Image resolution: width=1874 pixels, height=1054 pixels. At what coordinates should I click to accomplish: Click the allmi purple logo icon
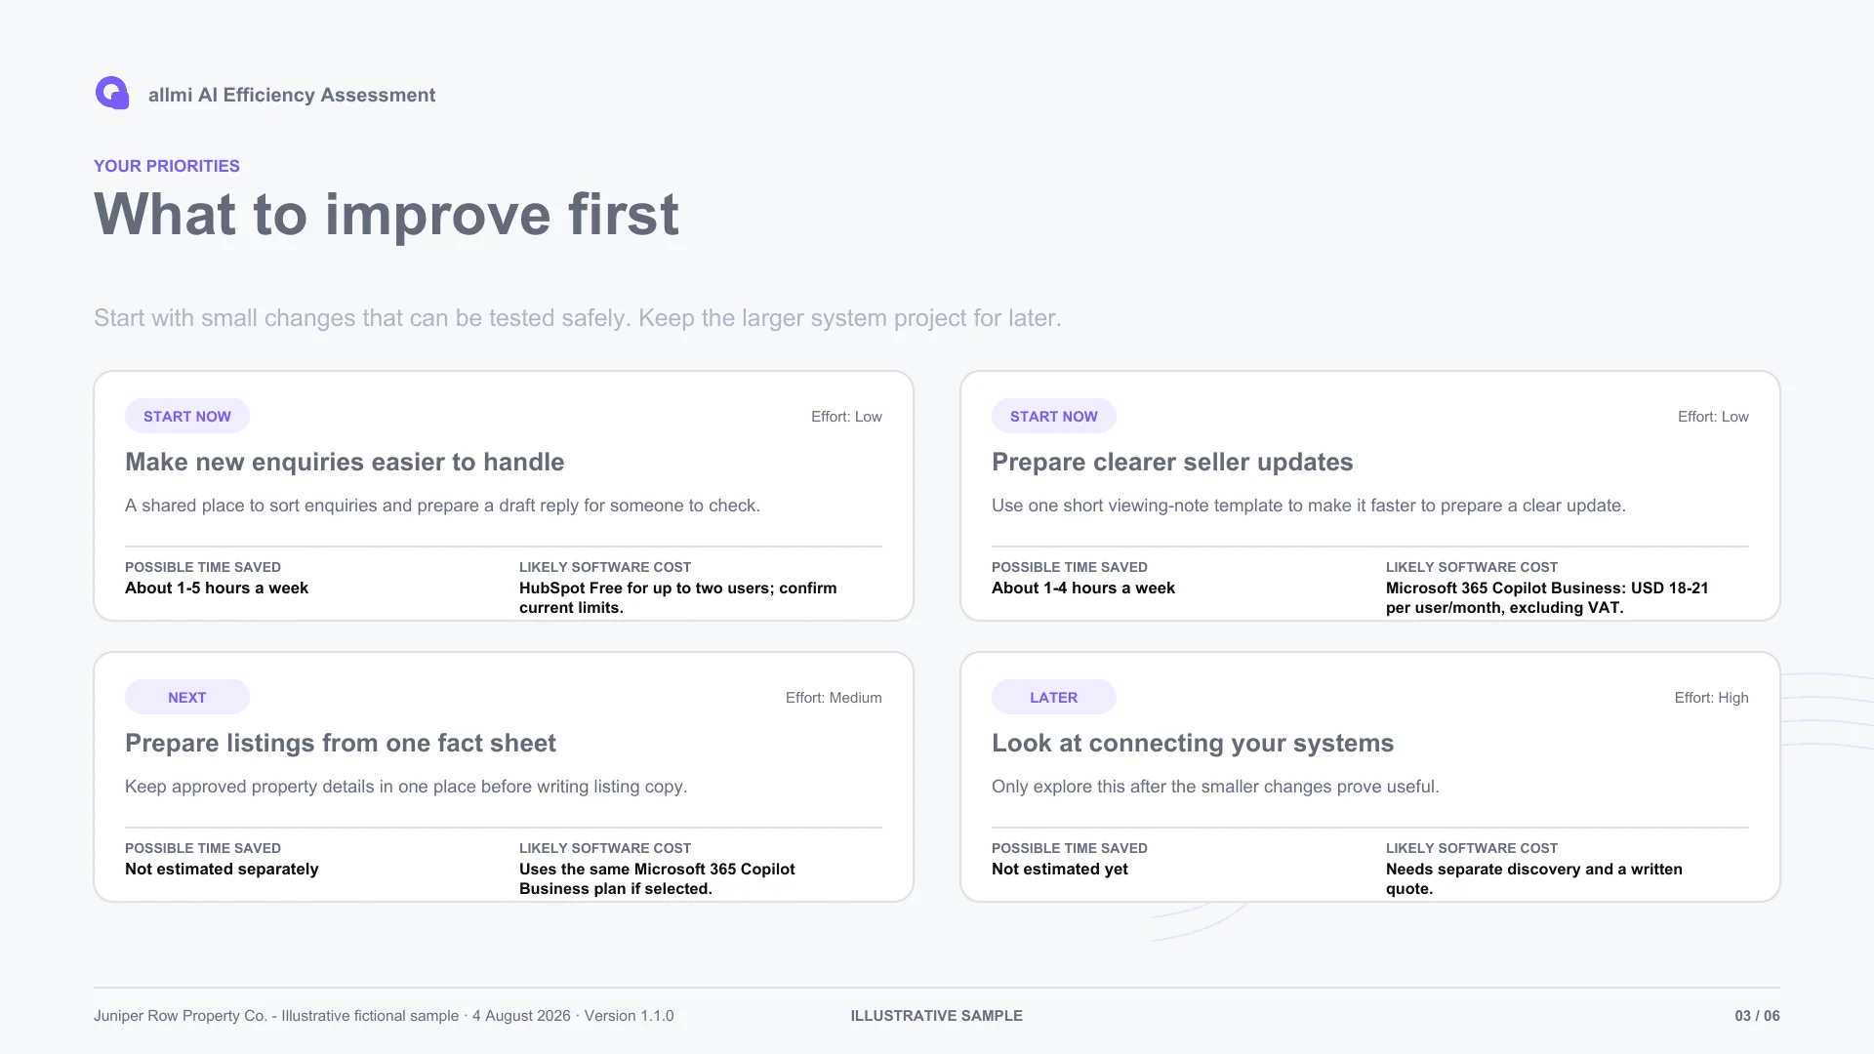point(112,94)
